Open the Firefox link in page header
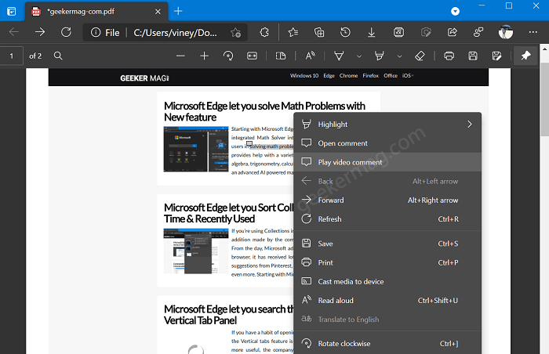 (x=370, y=75)
